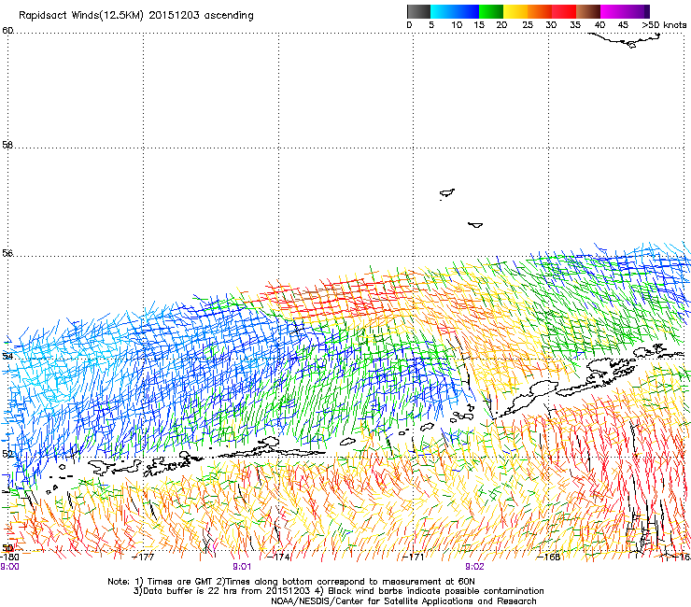Image resolution: width=691 pixels, height=607 pixels.
Task: Click the note line 'Times are GMT'
Action: pos(181,582)
